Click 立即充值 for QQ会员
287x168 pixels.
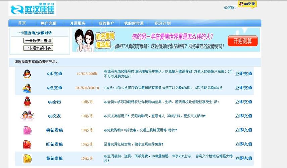244,102
